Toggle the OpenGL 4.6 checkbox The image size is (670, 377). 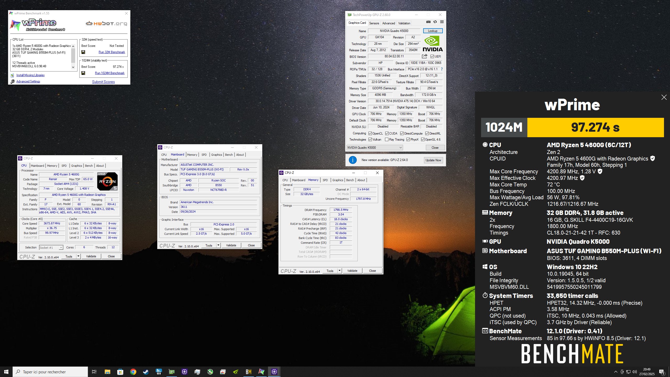point(423,140)
